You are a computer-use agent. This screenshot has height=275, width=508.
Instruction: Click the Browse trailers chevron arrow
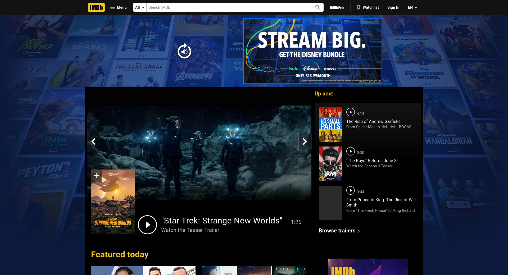pos(359,231)
